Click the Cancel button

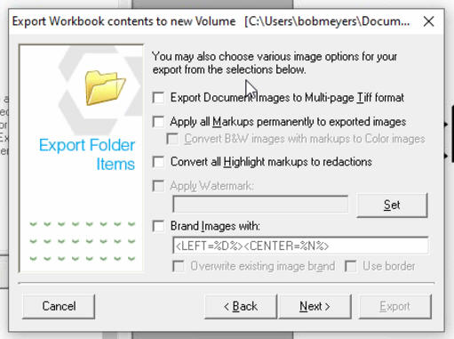pos(59,306)
